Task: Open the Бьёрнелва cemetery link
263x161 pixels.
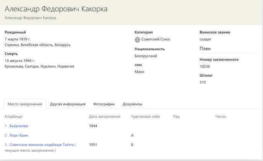Action: (19, 126)
